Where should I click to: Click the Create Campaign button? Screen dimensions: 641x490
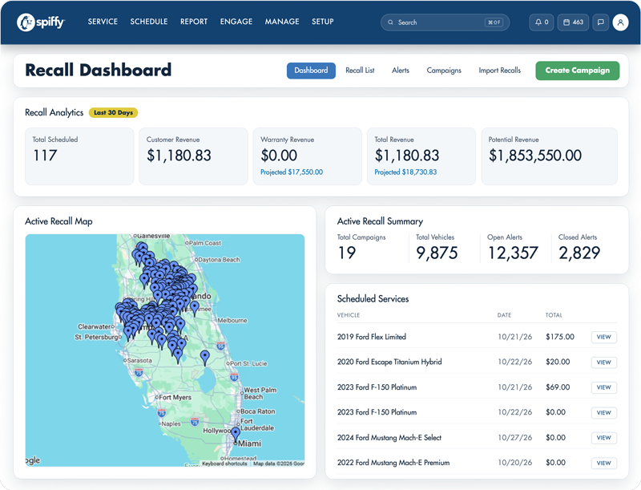click(577, 71)
